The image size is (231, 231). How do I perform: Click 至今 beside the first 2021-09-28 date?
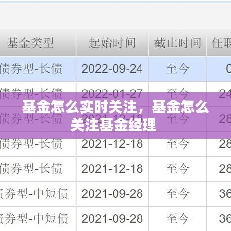pyautogui.click(x=178, y=193)
